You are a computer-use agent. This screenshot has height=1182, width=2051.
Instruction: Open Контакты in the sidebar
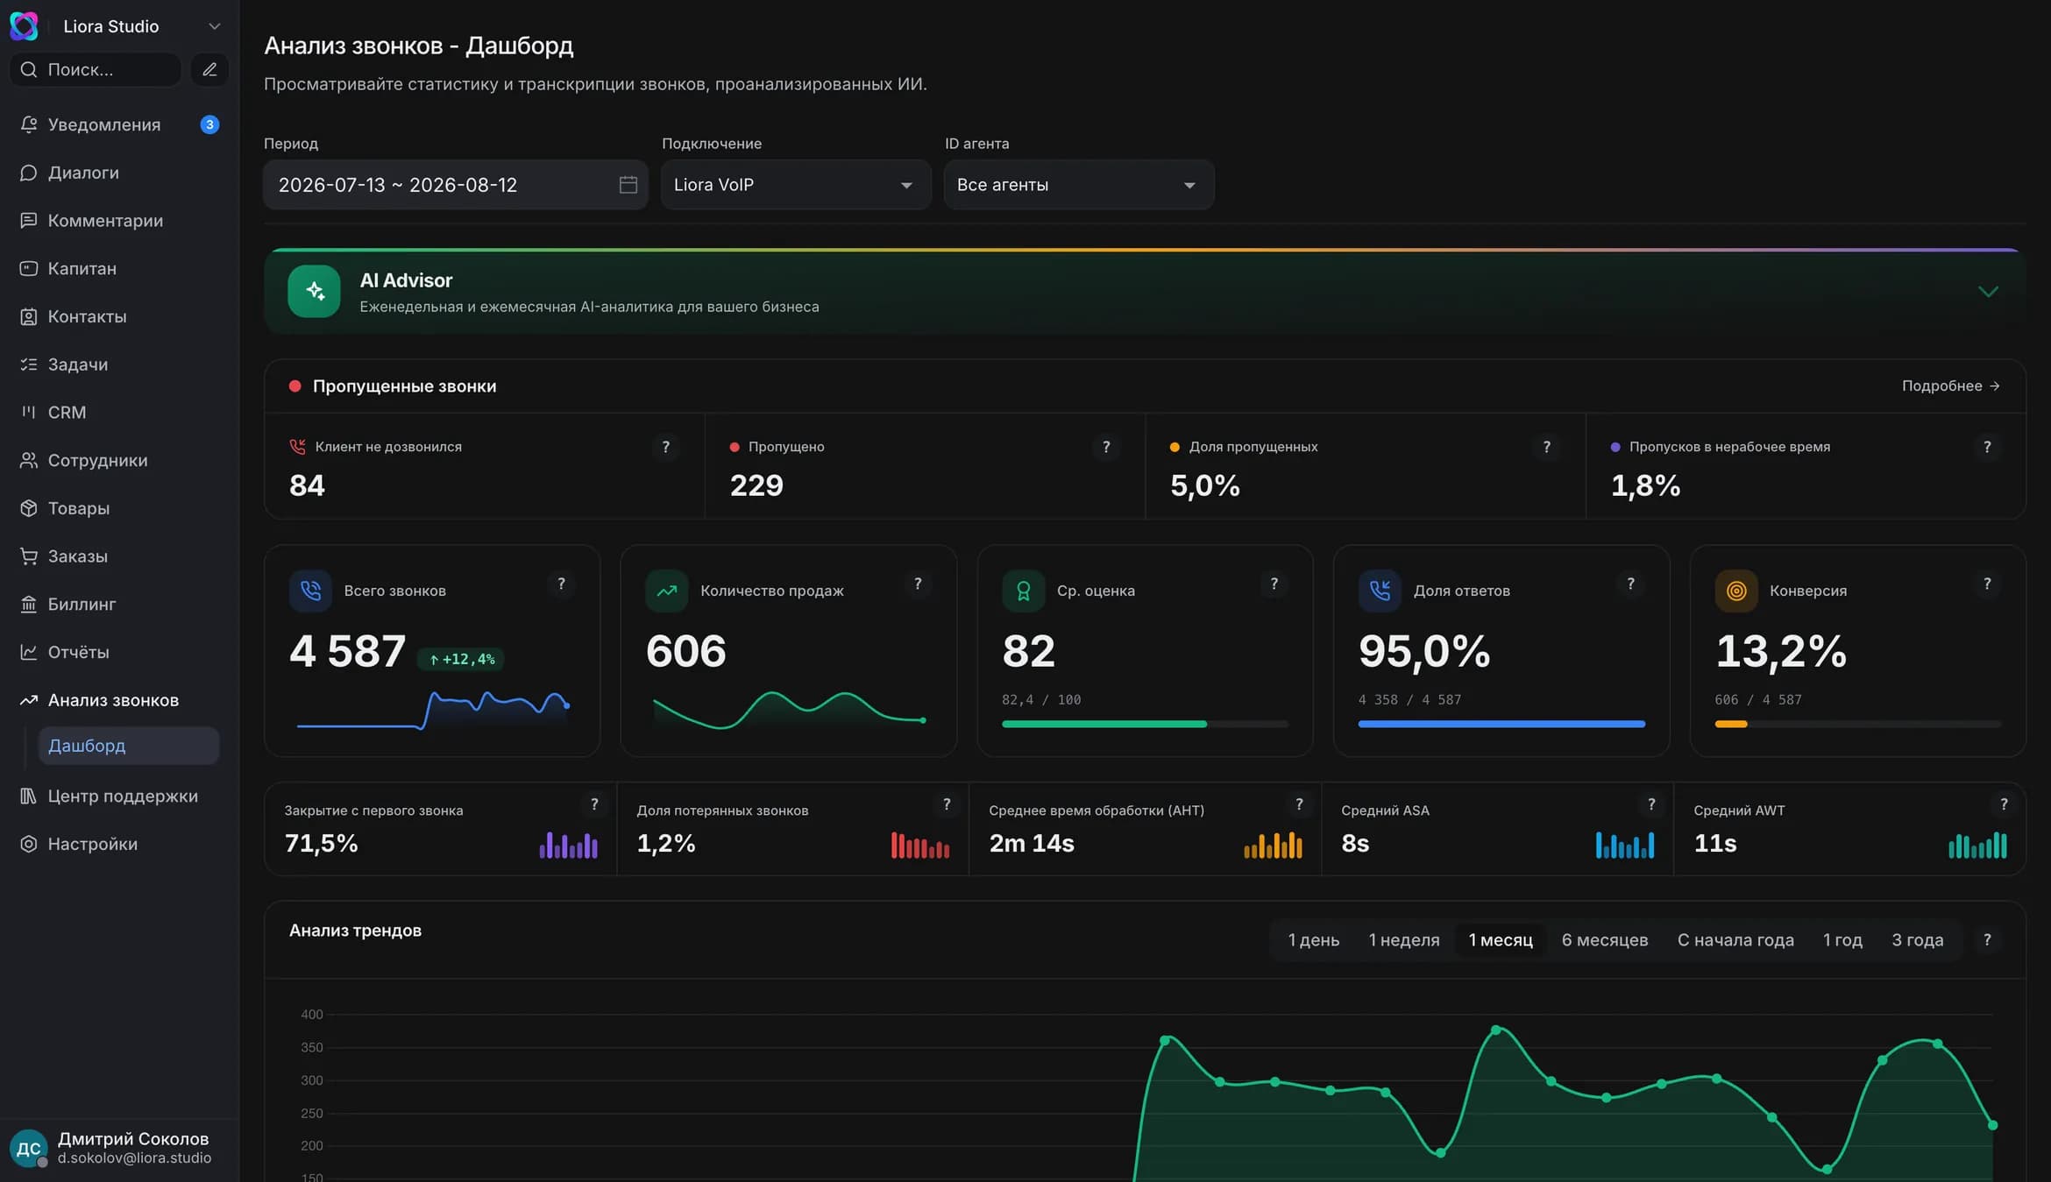click(119, 316)
